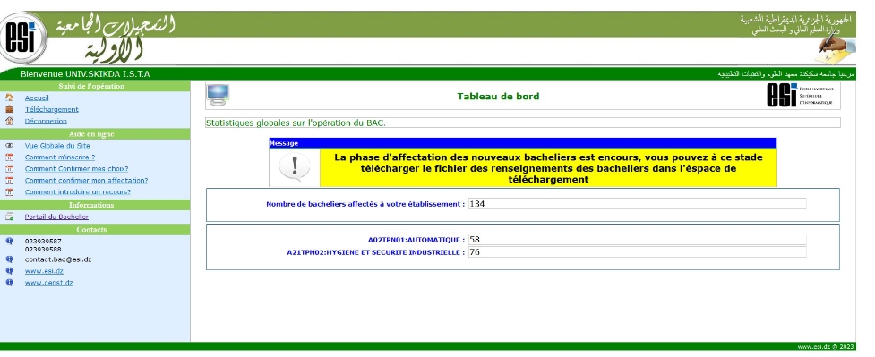Log out via Déconnexion link
This screenshot has height=357, width=875.
46,121
